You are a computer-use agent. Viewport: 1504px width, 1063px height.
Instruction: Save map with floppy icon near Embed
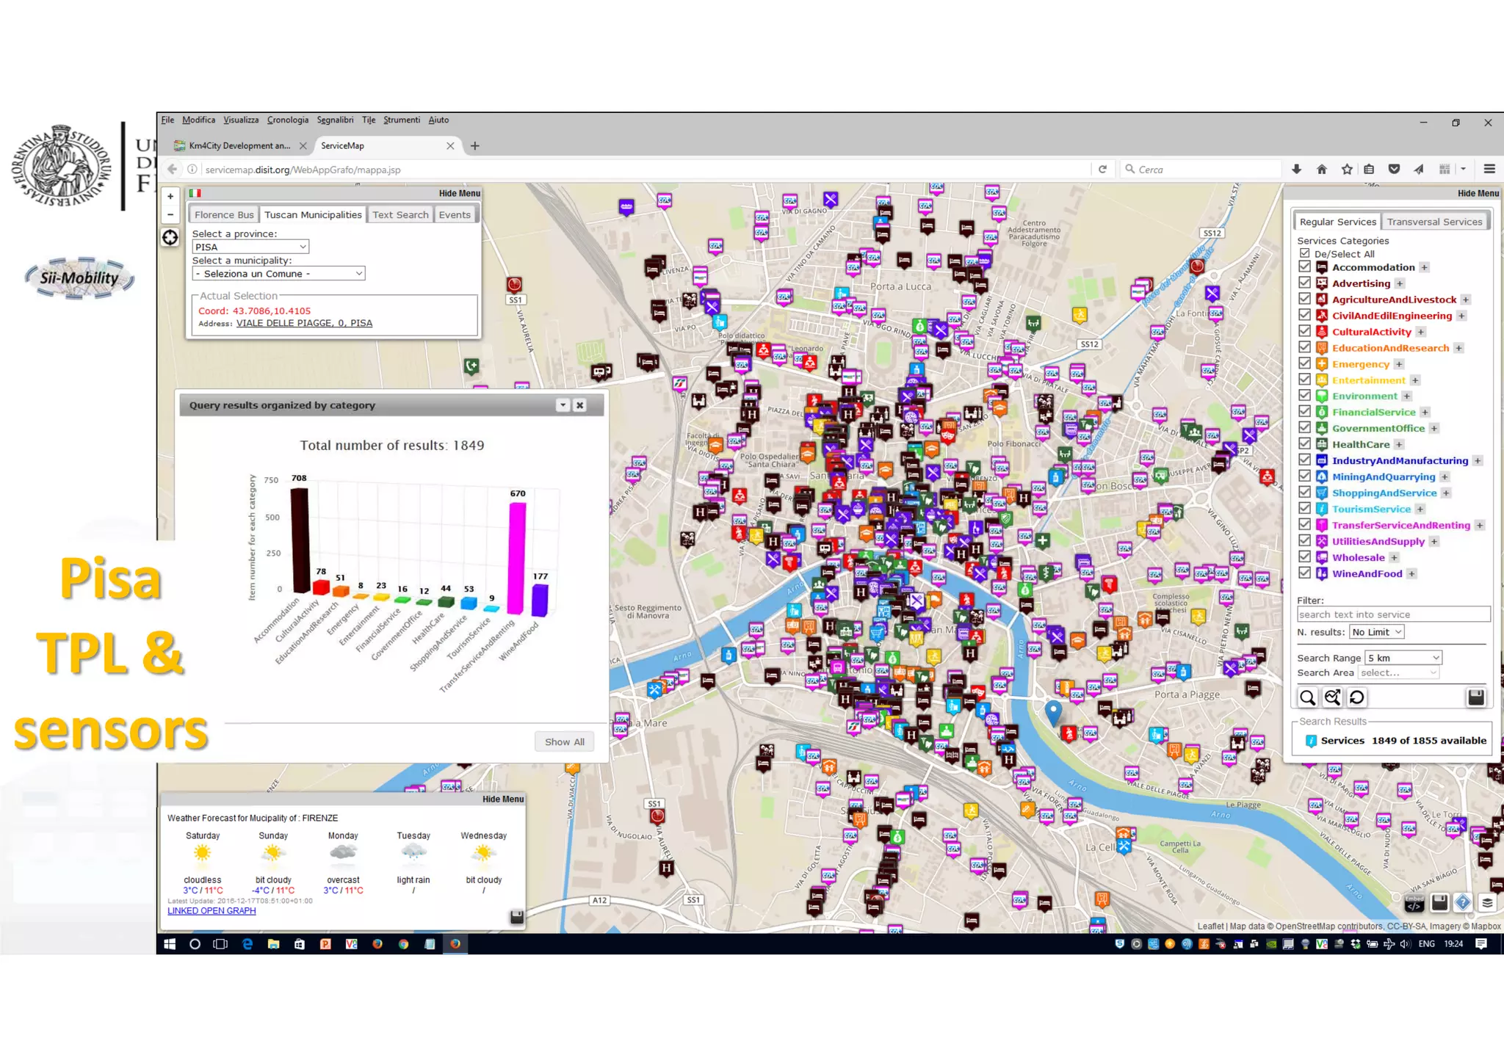coord(1439,902)
